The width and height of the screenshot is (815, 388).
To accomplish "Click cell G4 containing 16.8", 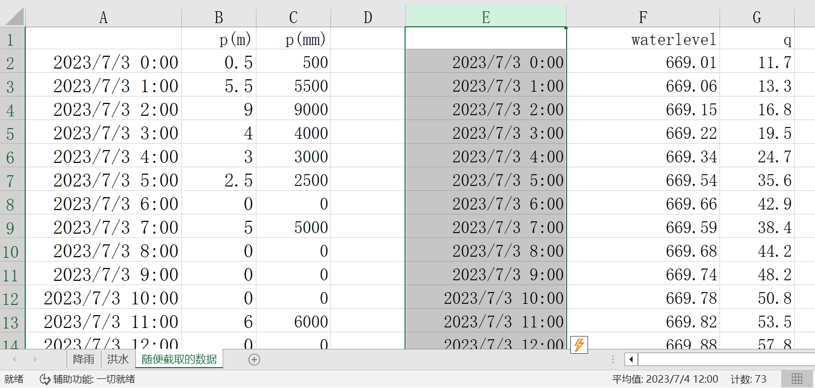I will 757,109.
